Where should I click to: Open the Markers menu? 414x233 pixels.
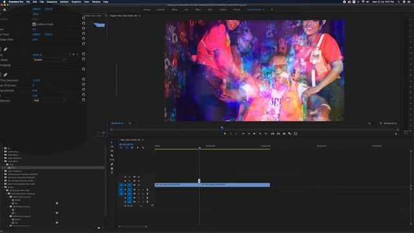click(64, 2)
